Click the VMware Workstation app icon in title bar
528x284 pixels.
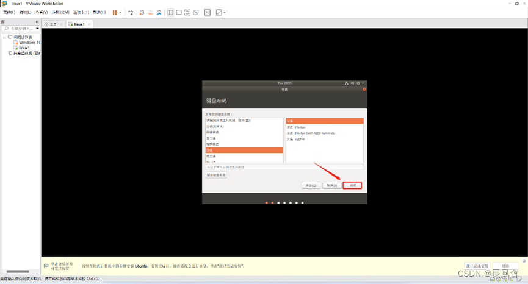(x=4, y=4)
